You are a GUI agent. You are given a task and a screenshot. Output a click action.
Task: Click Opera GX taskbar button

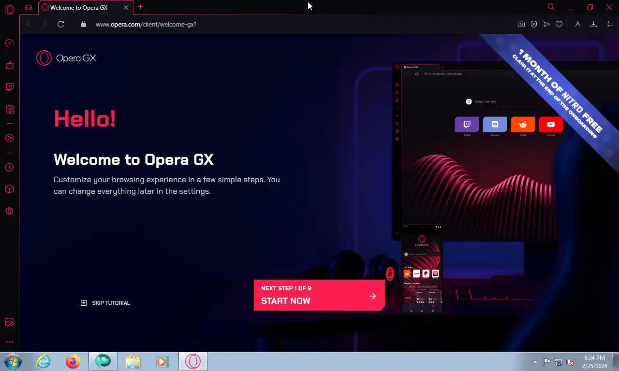[193, 361]
